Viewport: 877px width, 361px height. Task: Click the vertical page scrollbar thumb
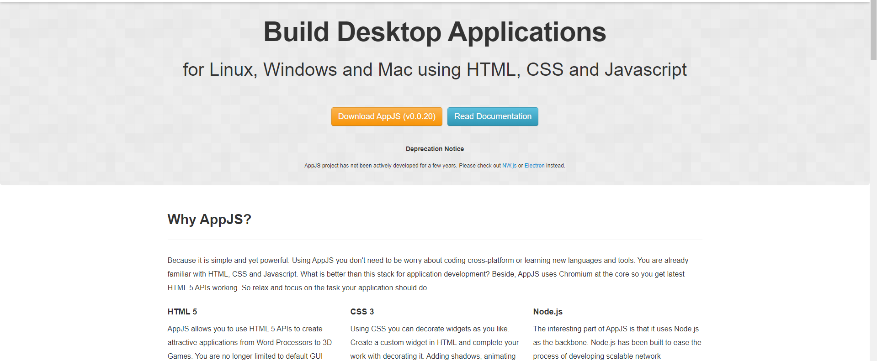[873, 31]
